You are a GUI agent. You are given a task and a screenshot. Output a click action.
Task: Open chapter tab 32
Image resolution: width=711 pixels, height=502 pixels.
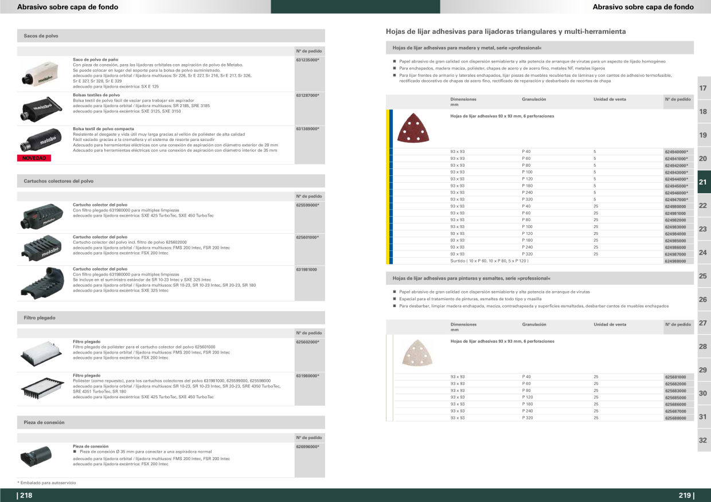coord(704,440)
